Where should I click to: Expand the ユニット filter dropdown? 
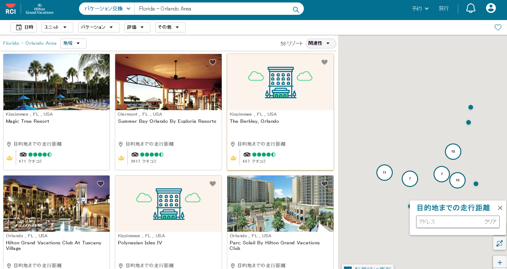(57, 27)
